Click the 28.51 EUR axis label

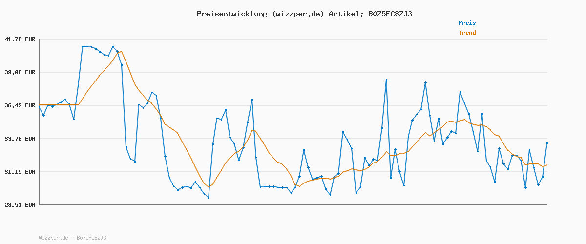pyautogui.click(x=20, y=205)
